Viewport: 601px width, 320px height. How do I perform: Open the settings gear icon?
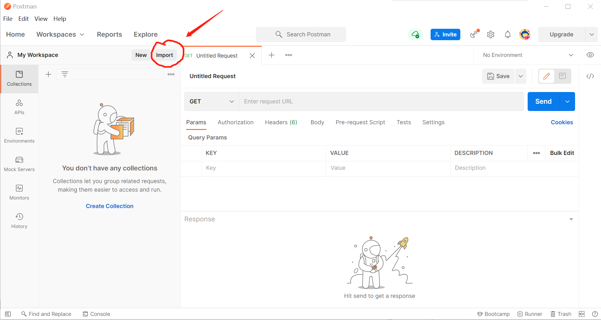pos(491,34)
